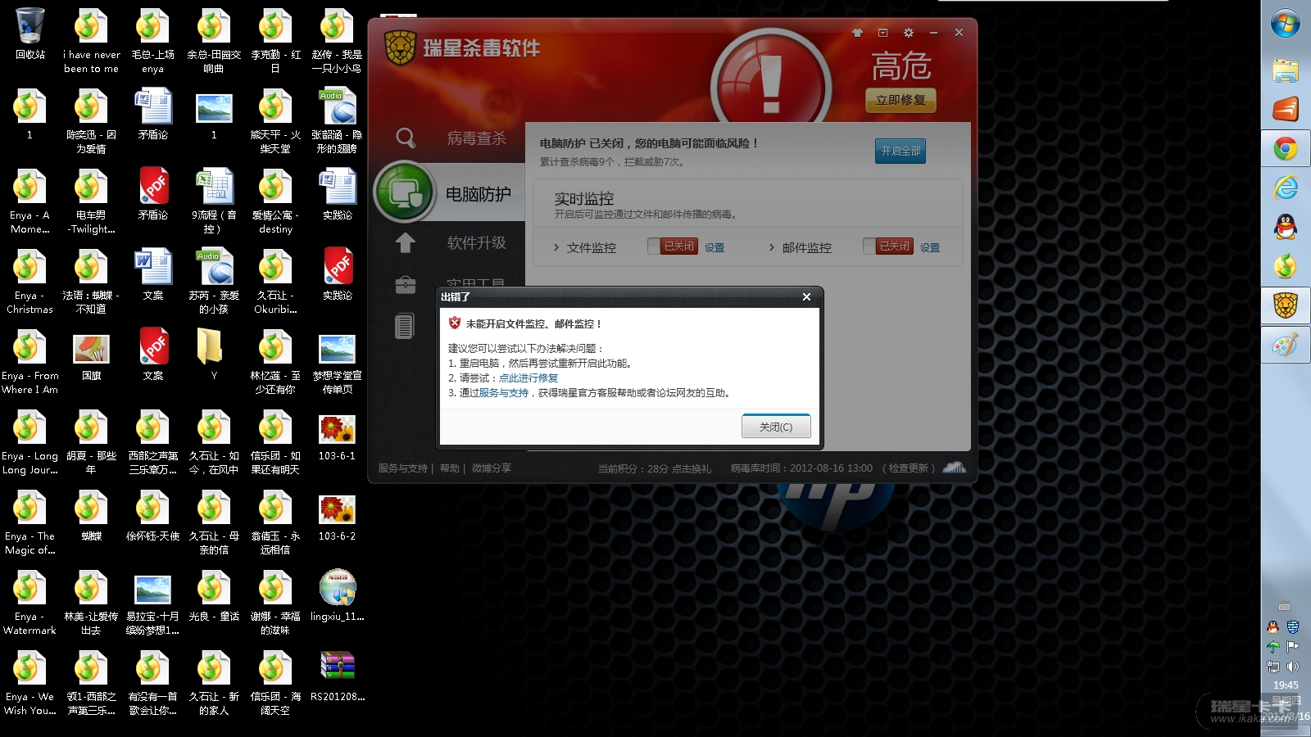Open 帮助 in the footer
The height and width of the screenshot is (737, 1311).
[449, 468]
